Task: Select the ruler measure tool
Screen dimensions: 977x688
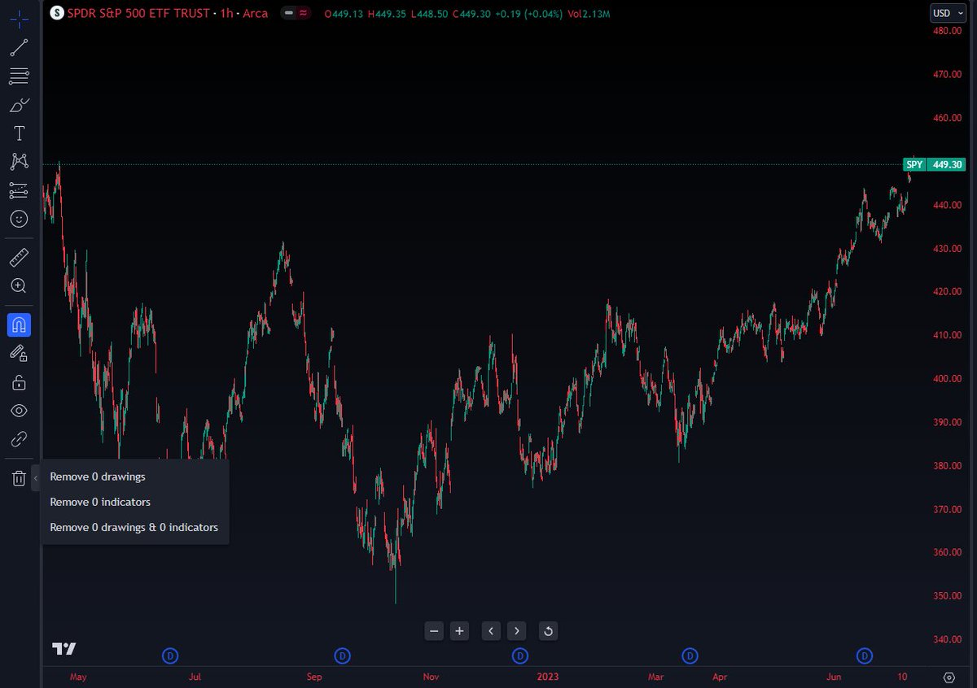Action: point(19,258)
